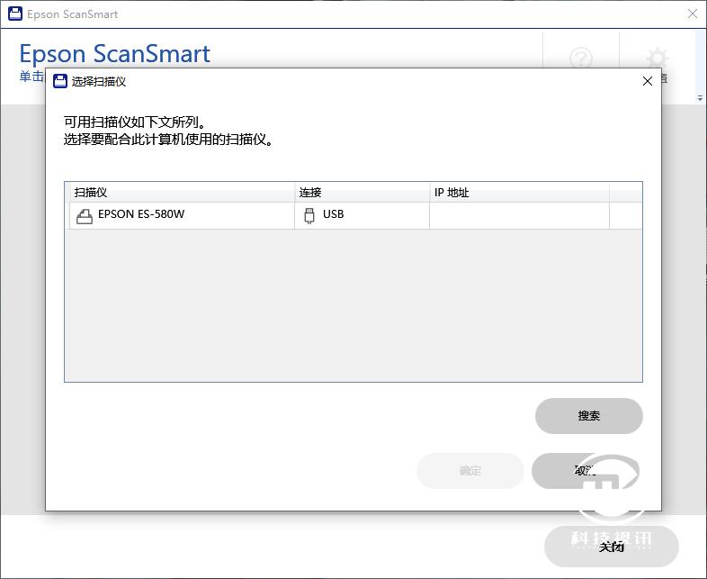Click the disabled 确定 button
This screenshot has width=707, height=579.
[470, 471]
